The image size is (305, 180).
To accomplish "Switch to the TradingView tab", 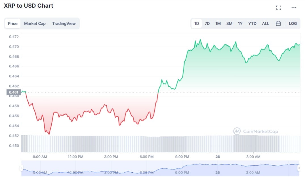I will click(64, 23).
